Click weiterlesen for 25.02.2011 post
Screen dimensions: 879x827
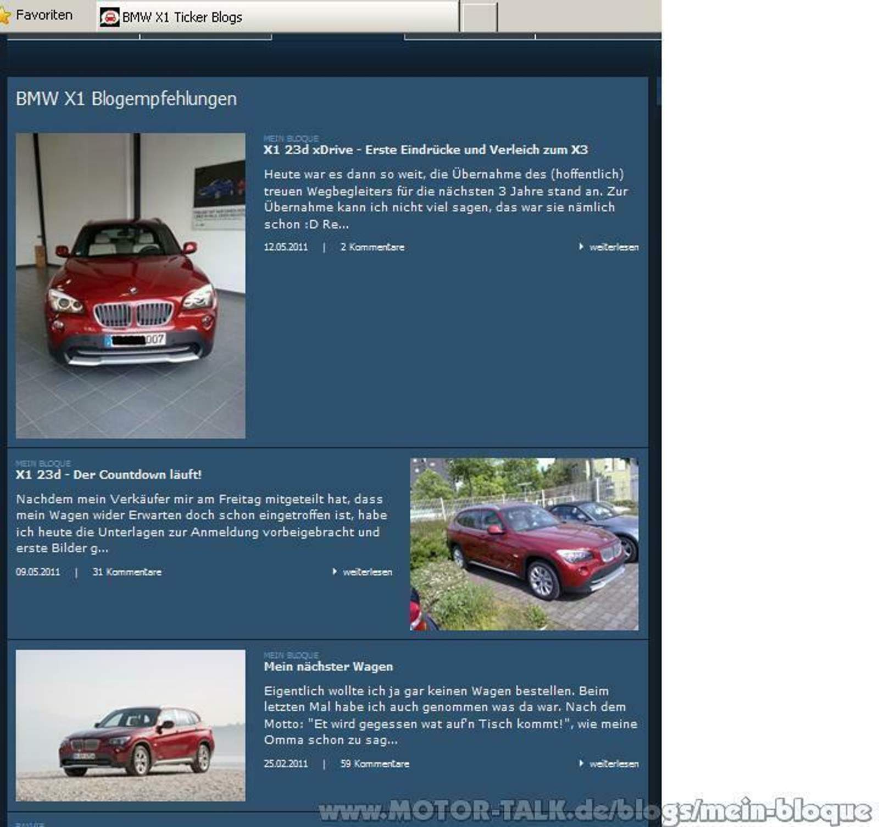click(614, 764)
